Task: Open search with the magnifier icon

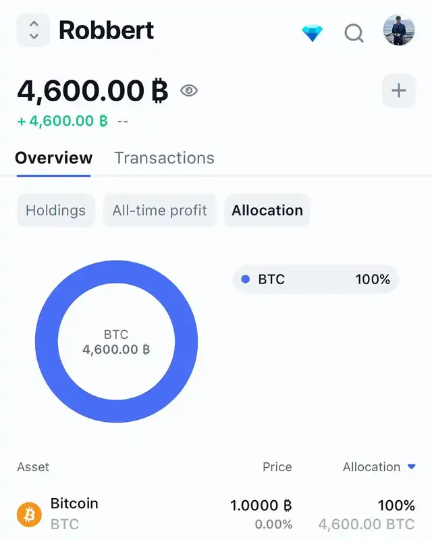Action: coord(354,32)
